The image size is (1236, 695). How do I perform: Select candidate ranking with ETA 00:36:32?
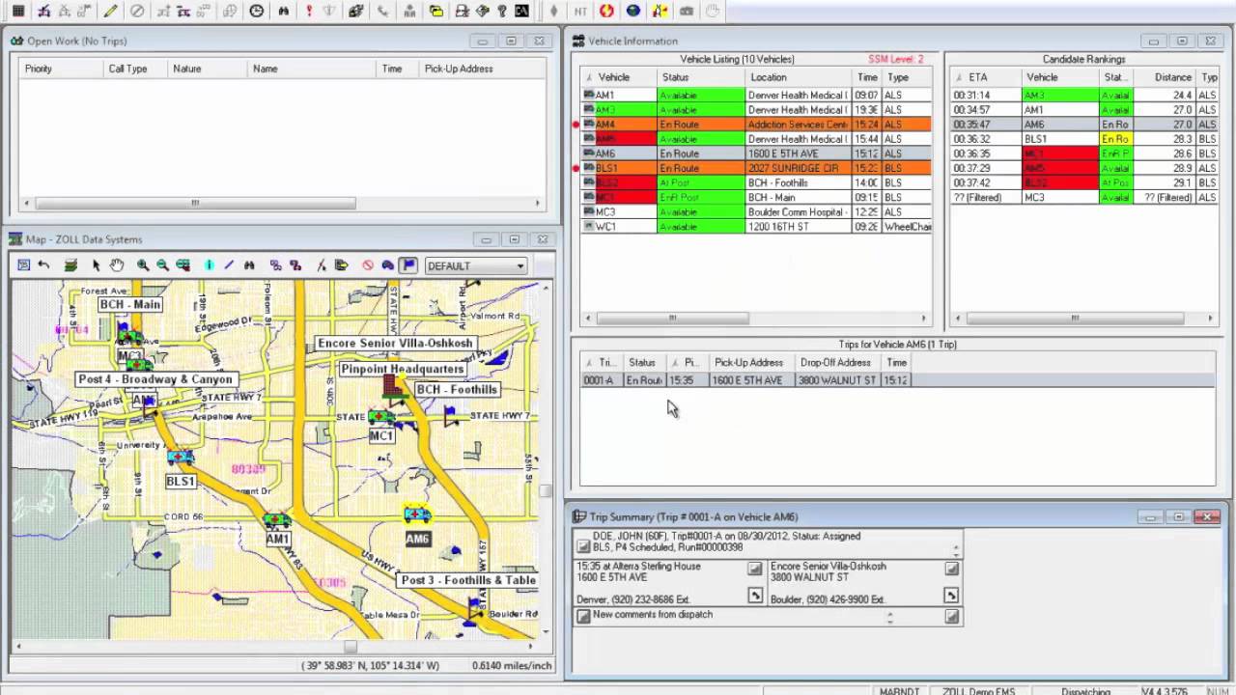(1084, 139)
